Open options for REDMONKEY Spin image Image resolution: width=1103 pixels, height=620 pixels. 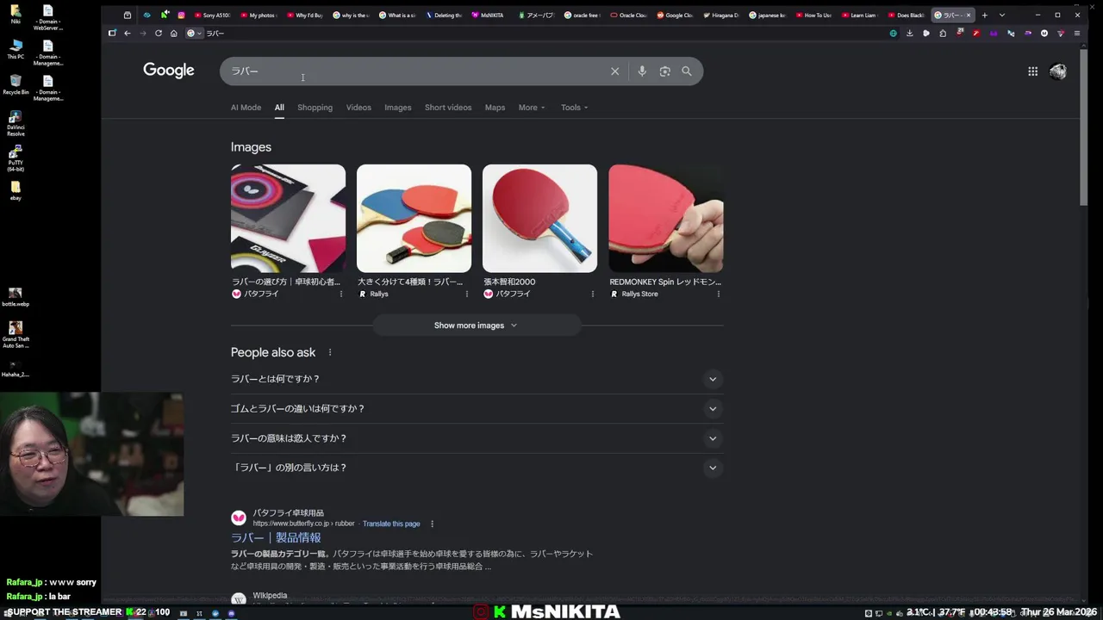[718, 294]
